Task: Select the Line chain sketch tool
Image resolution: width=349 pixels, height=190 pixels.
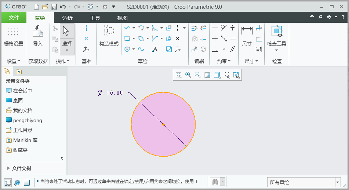Action: tap(127, 28)
